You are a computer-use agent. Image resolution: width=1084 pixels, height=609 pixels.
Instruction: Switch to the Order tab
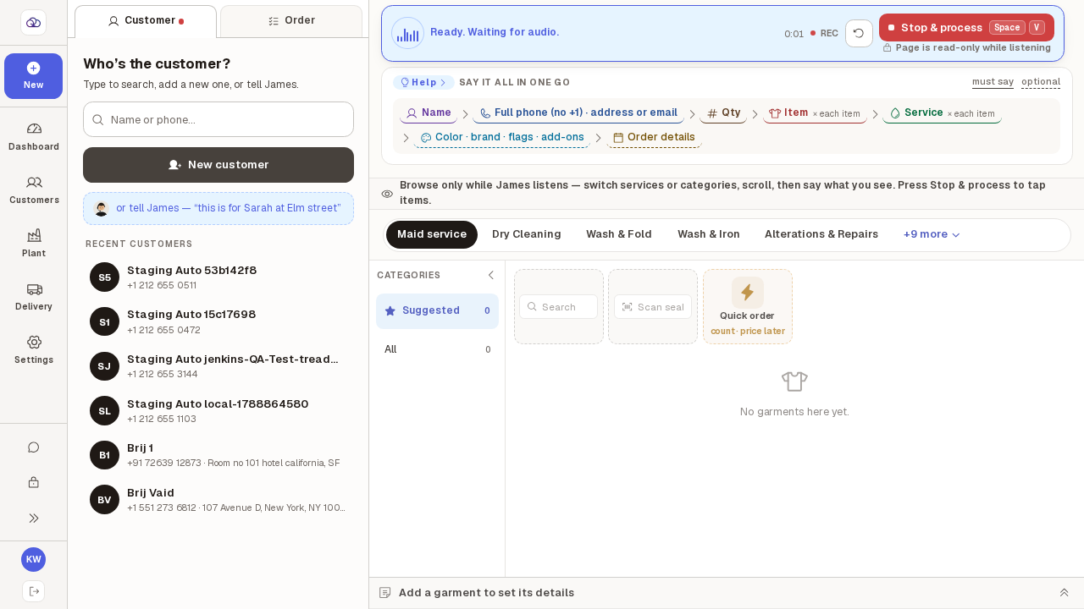pos(291,21)
